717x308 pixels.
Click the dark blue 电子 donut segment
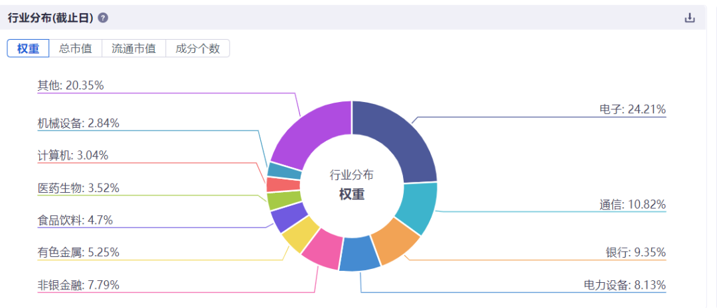pyautogui.click(x=402, y=137)
